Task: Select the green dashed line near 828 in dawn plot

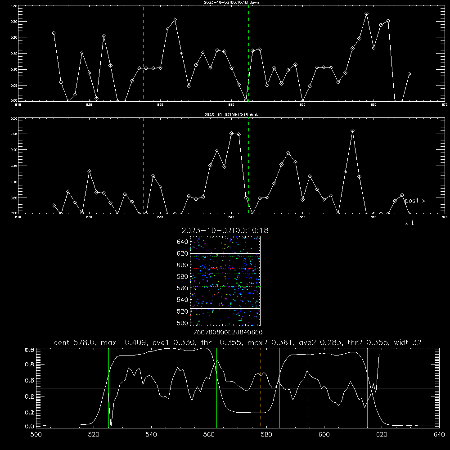Action: point(143,53)
